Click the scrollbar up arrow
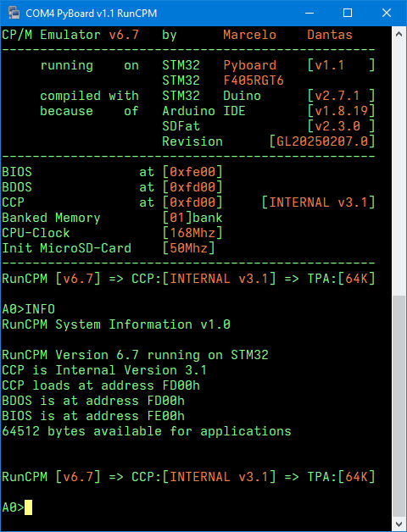Image resolution: width=407 pixels, height=532 pixels. tap(399, 34)
